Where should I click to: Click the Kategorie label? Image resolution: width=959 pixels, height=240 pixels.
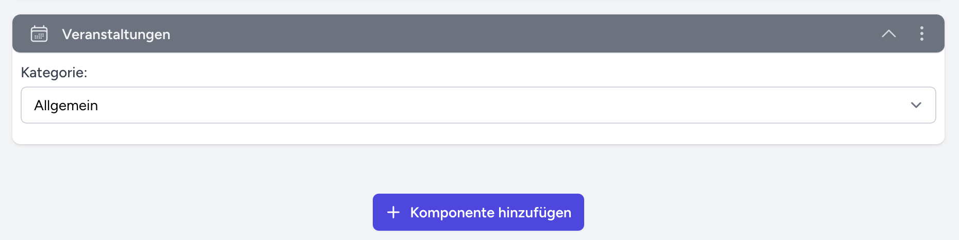pos(54,73)
